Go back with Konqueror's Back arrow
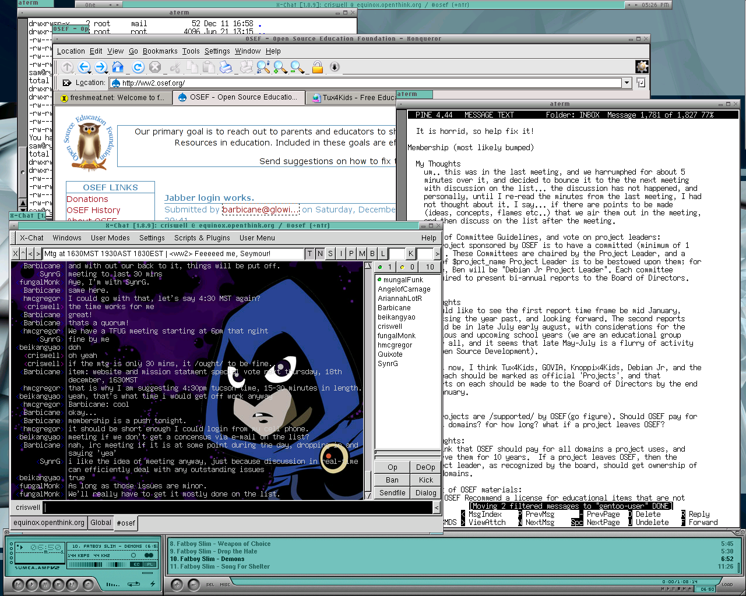 pyautogui.click(x=84, y=67)
